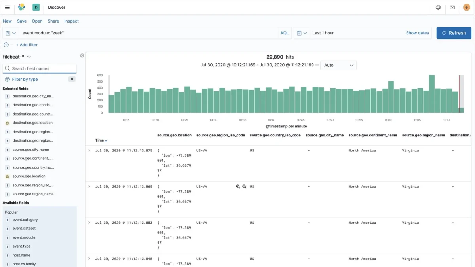This screenshot has height=267, width=475.
Task: Click the source.geo.country_iso_code column header
Action: 275,135
